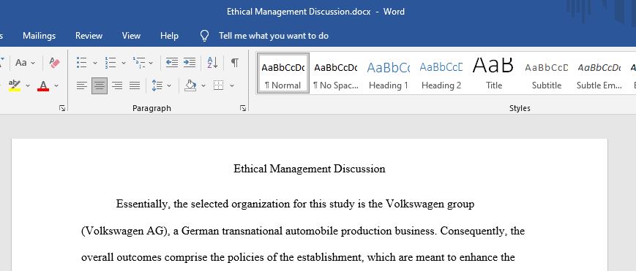636x271 pixels.
Task: Apply the No Spacing style
Action: tap(336, 73)
